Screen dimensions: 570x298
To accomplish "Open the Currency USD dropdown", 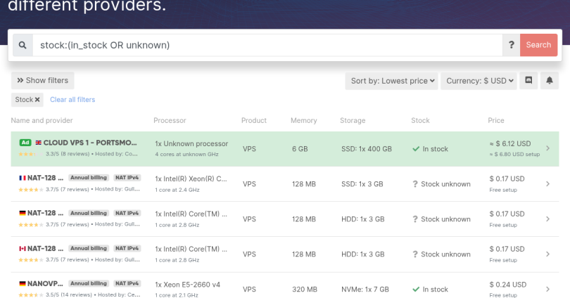I will pyautogui.click(x=481, y=81).
